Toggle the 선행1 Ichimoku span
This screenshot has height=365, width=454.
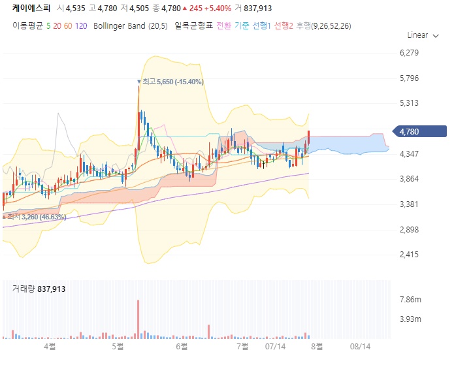pyautogui.click(x=261, y=26)
